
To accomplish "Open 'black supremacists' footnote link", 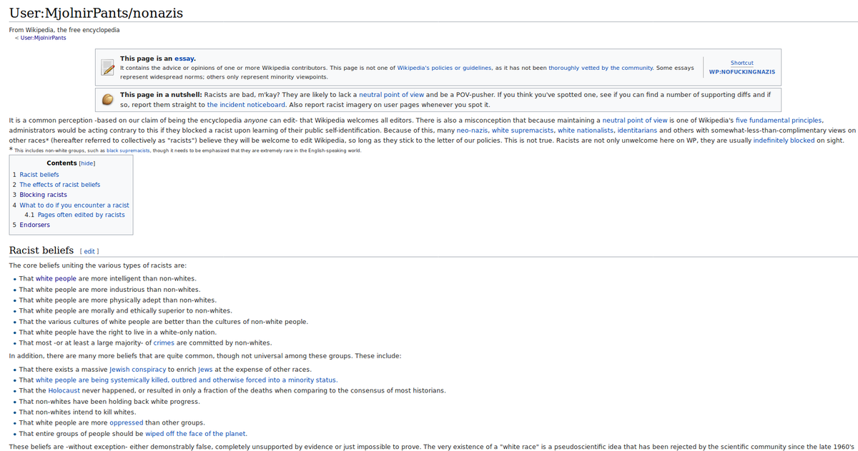I will [x=129, y=151].
